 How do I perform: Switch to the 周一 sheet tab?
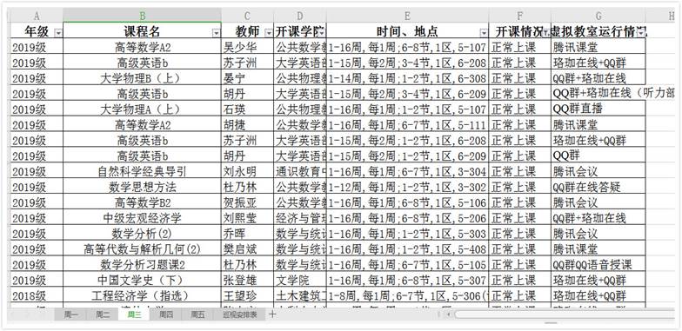[x=70, y=314]
